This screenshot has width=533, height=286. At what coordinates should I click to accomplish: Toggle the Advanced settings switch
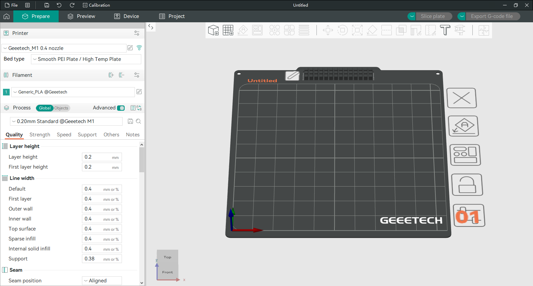pyautogui.click(x=121, y=108)
